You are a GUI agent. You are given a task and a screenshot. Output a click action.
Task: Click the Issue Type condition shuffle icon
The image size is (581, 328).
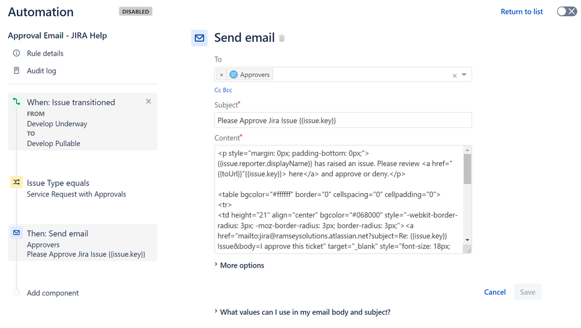[16, 183]
